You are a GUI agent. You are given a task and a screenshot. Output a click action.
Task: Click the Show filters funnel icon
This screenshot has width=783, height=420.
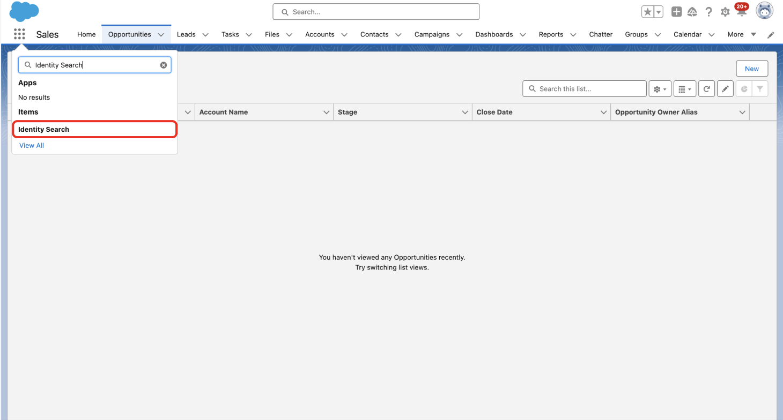760,89
